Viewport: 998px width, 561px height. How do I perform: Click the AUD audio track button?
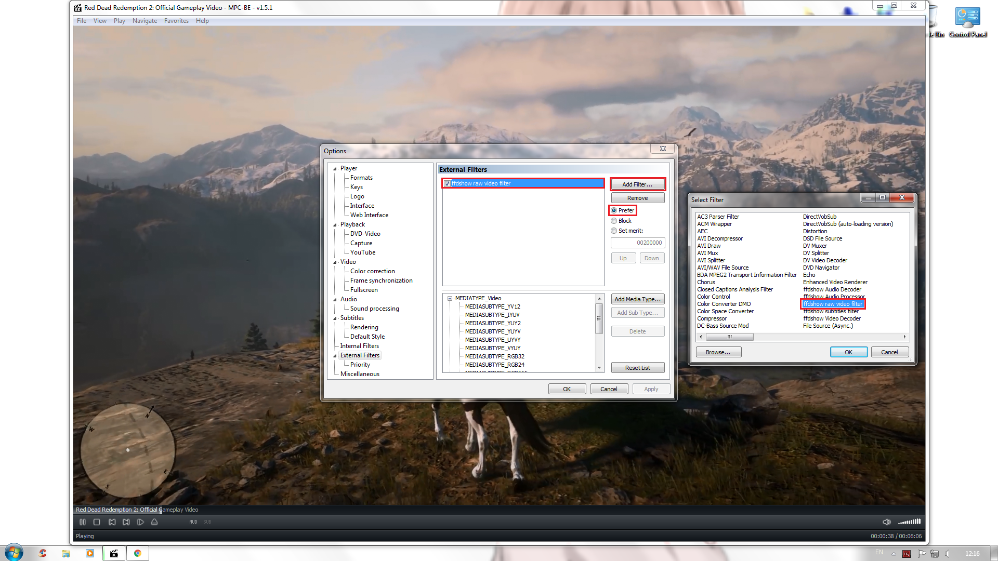coord(193,522)
